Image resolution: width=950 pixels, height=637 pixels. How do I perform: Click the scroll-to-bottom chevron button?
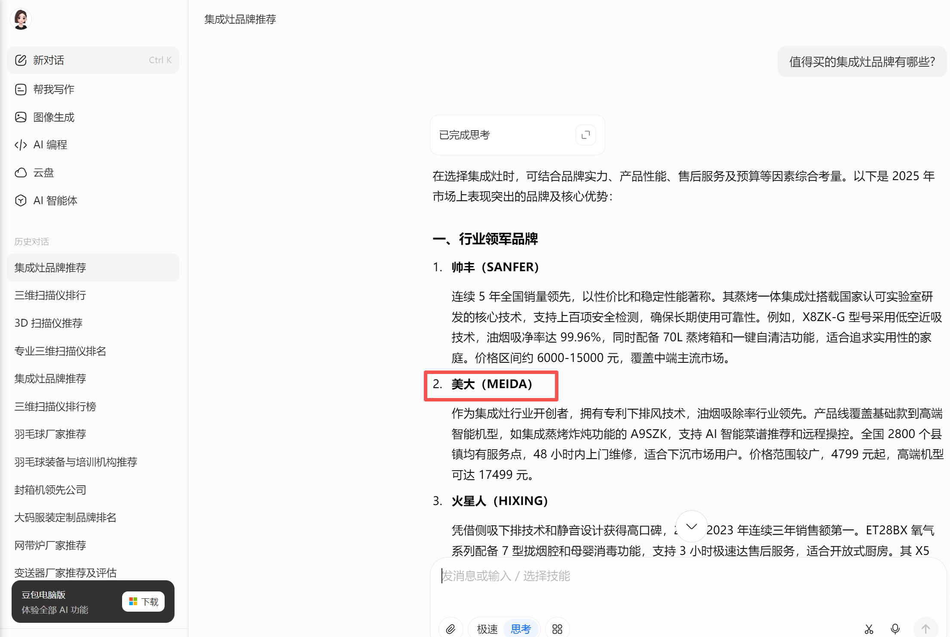click(x=691, y=527)
